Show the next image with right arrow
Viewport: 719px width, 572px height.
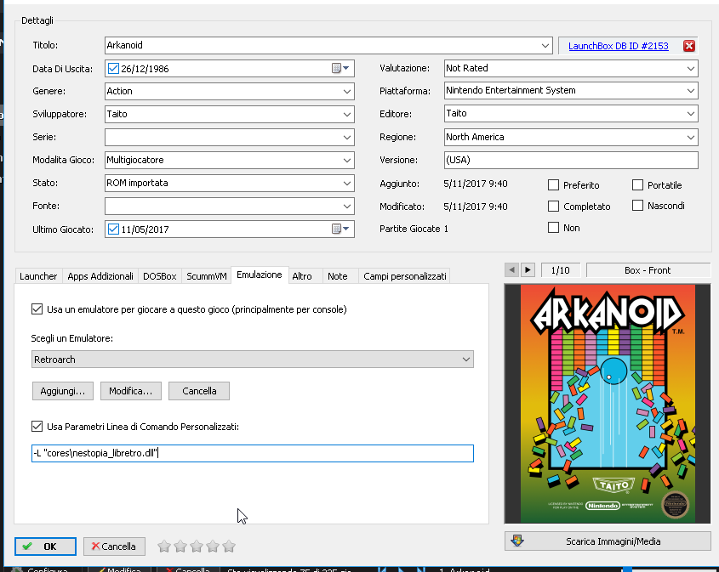click(x=528, y=270)
